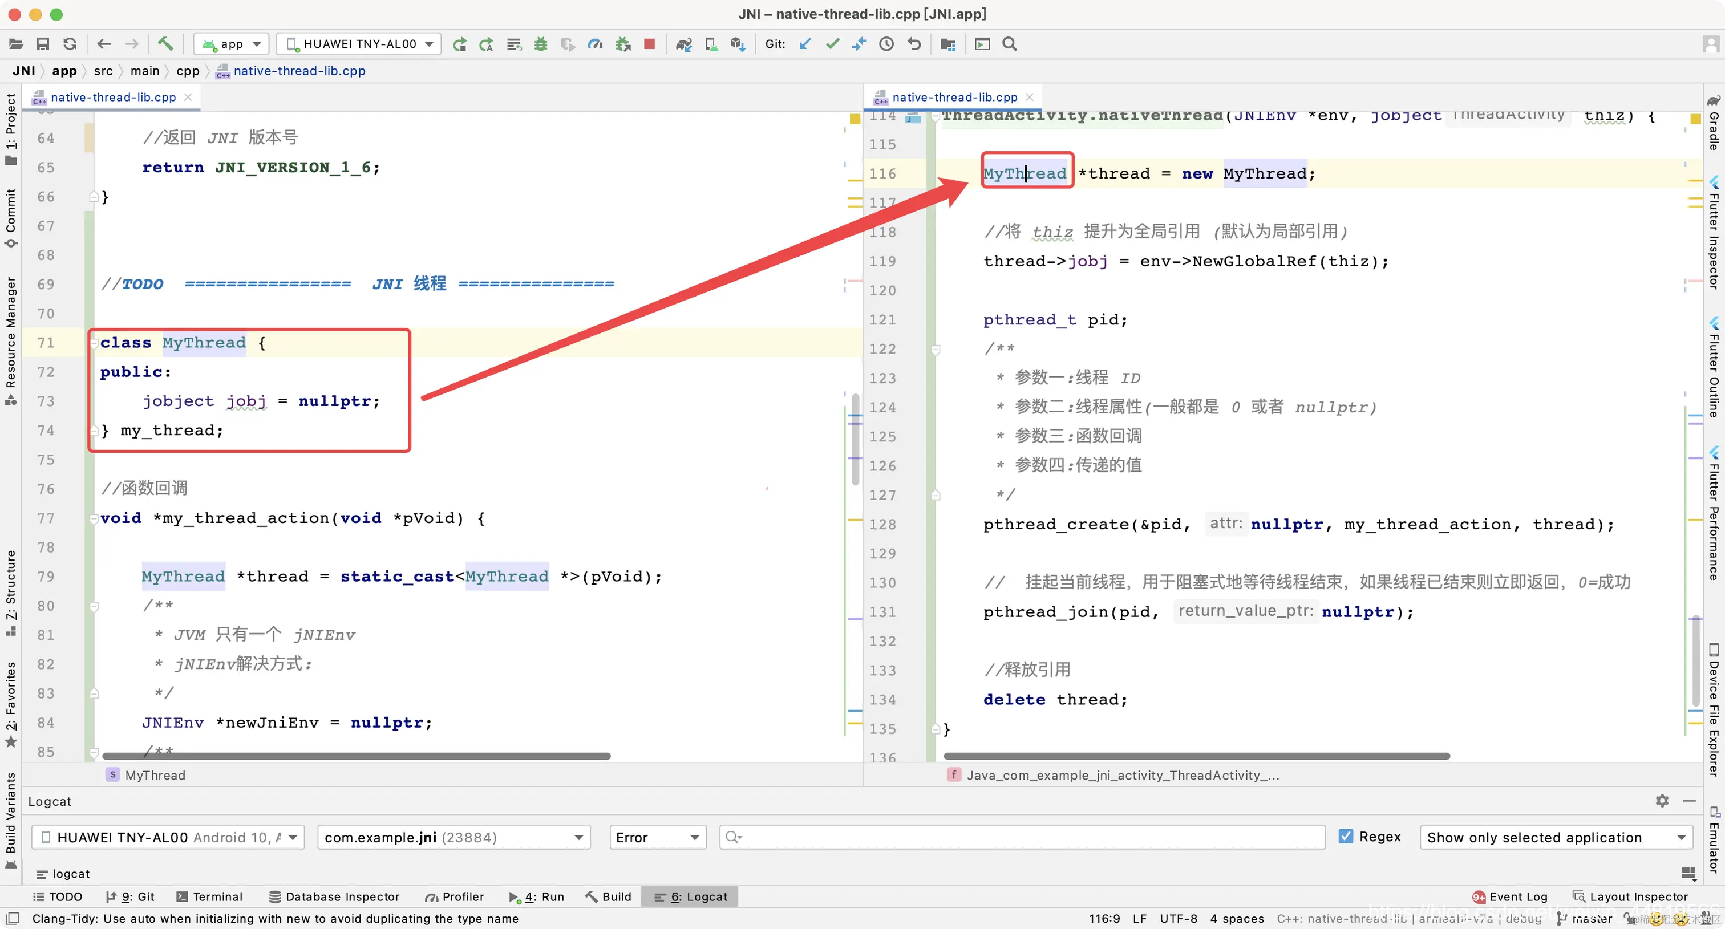This screenshot has height=929, width=1725.
Task: Switch to the Terminal tool window tab
Action: coord(209,897)
